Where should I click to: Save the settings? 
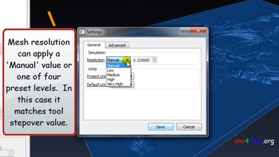click(x=161, y=127)
